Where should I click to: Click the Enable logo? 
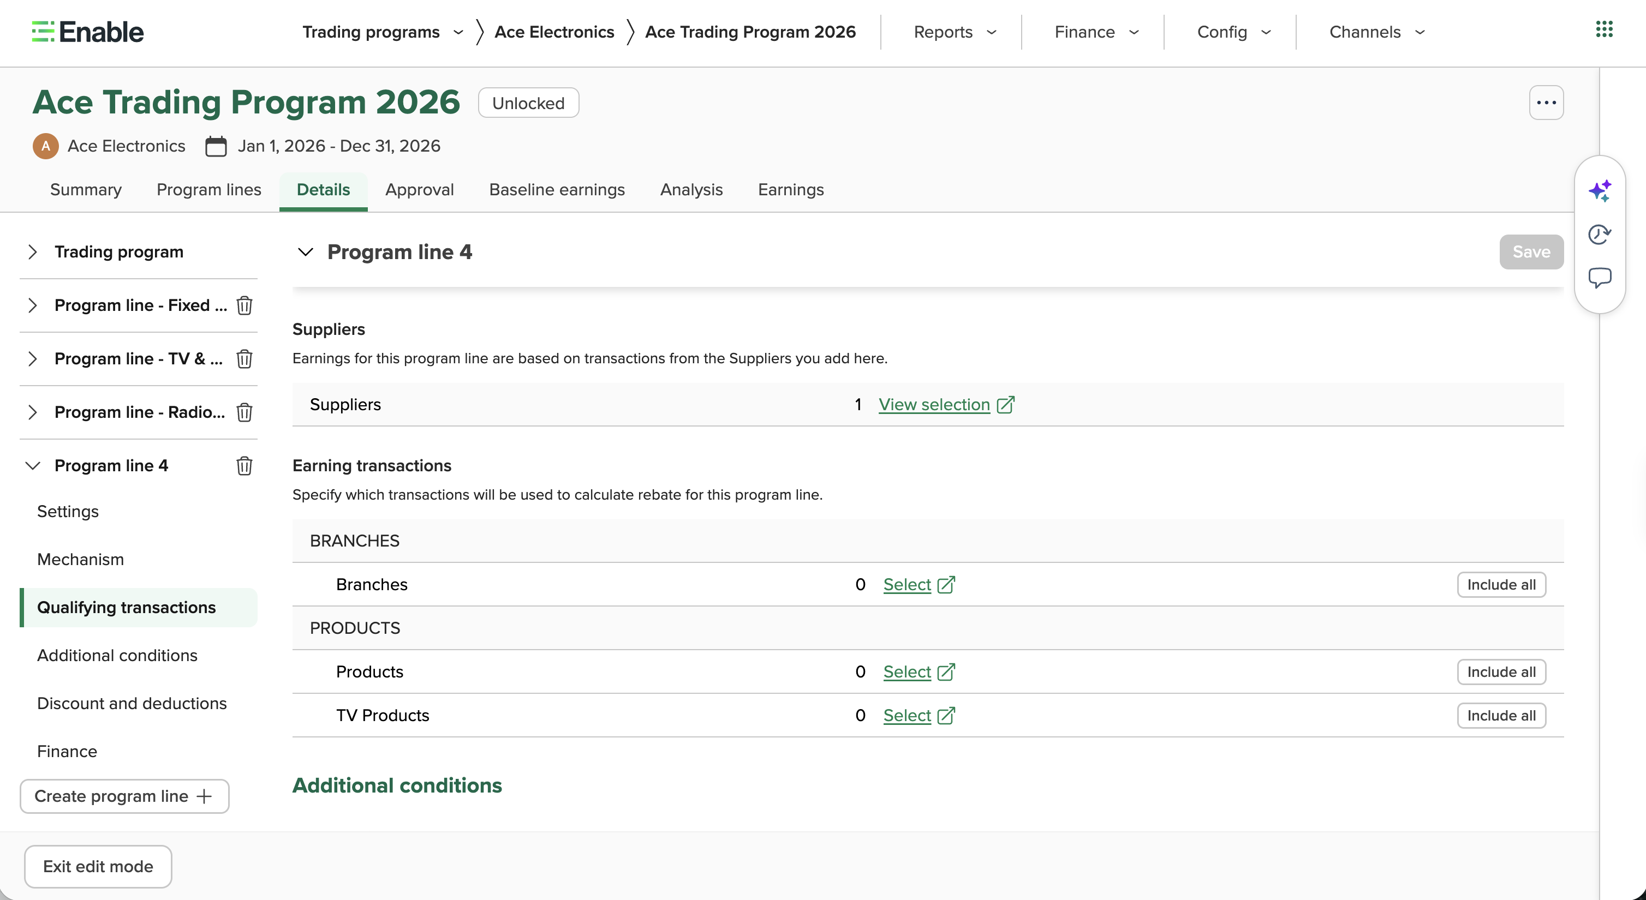pos(87,32)
